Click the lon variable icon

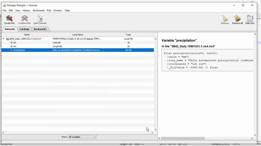pyautogui.click(x=11, y=46)
